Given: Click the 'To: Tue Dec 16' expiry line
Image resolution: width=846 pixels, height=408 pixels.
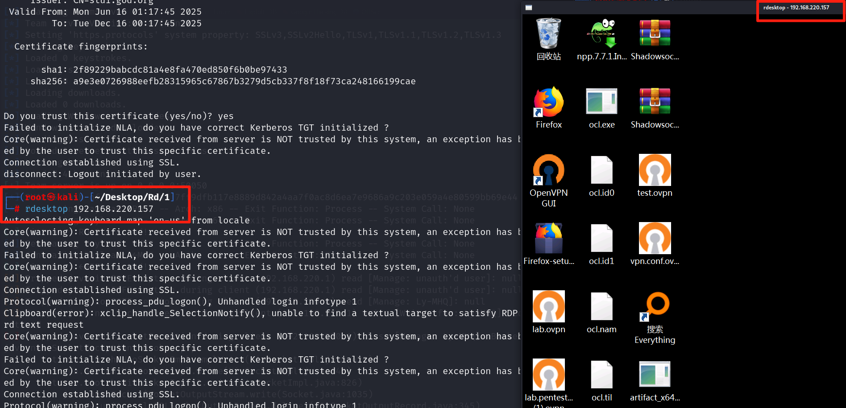Looking at the screenshot, I should point(127,24).
